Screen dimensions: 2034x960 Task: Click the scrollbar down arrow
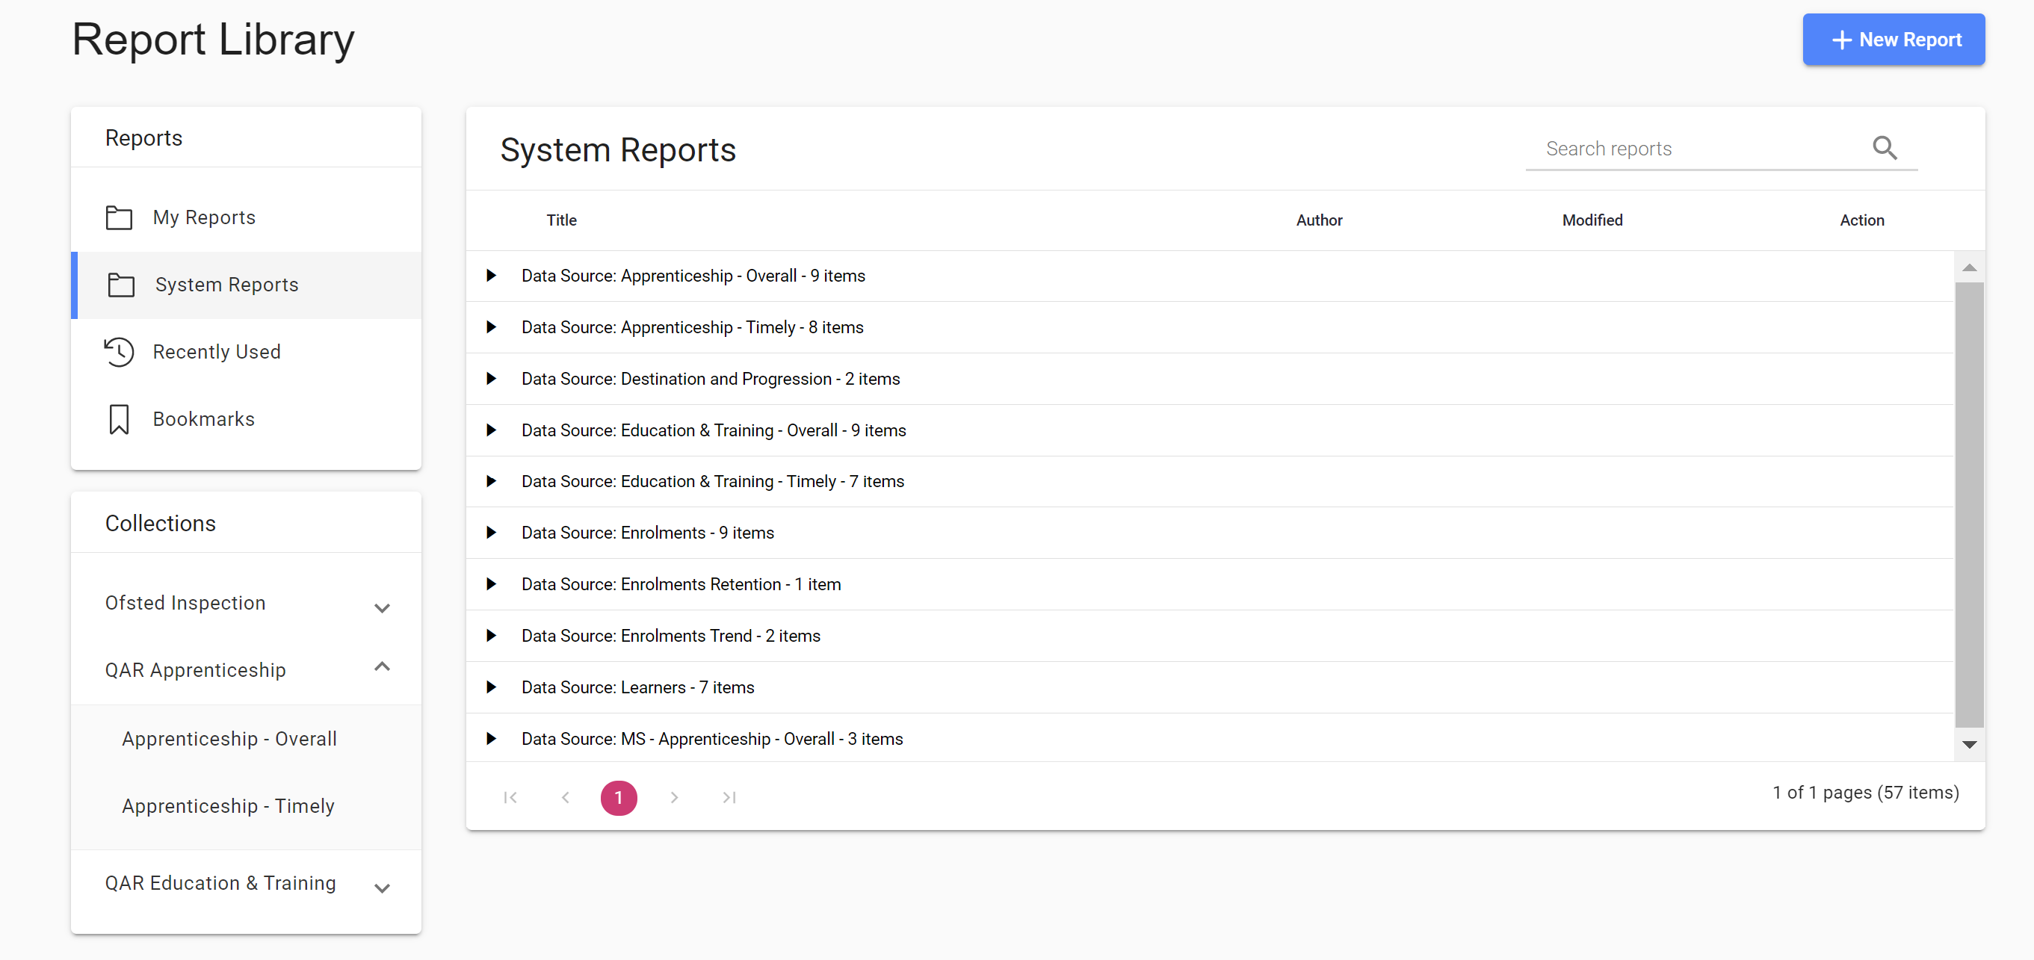1968,745
